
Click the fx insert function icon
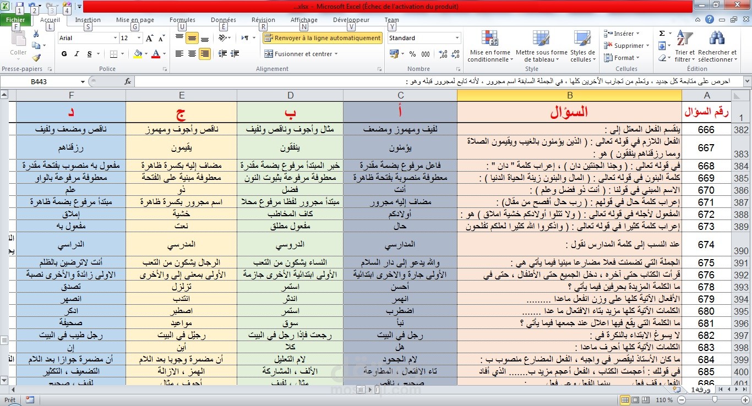pos(128,81)
